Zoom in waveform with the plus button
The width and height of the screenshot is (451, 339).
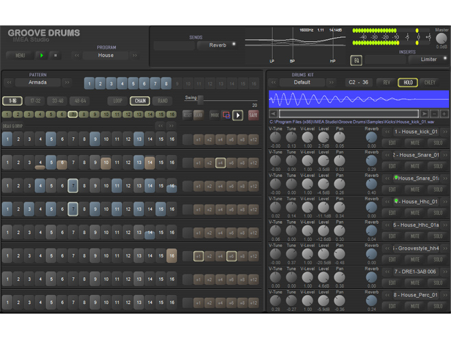[x=444, y=113]
